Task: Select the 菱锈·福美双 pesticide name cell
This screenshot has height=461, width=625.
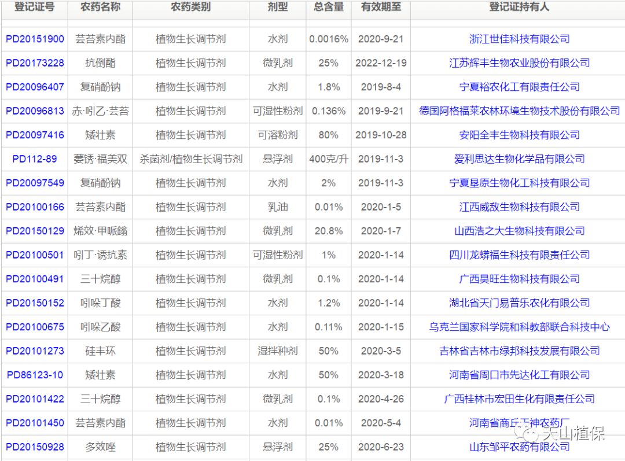Action: click(100, 159)
